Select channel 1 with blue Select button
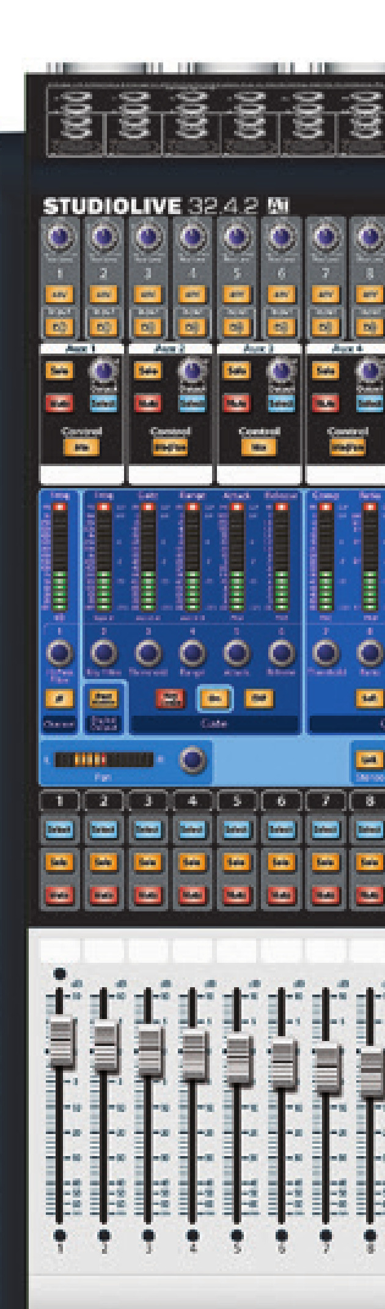 click(x=59, y=829)
